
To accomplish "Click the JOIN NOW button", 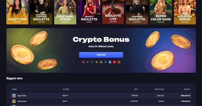I will 101,55.
